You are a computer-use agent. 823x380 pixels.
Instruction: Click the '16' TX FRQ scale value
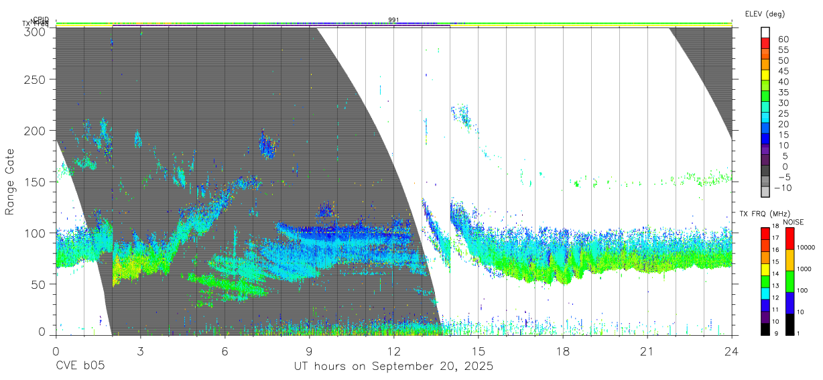[775, 249]
